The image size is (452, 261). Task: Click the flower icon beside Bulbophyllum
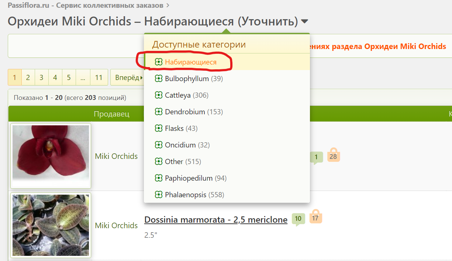159,79
